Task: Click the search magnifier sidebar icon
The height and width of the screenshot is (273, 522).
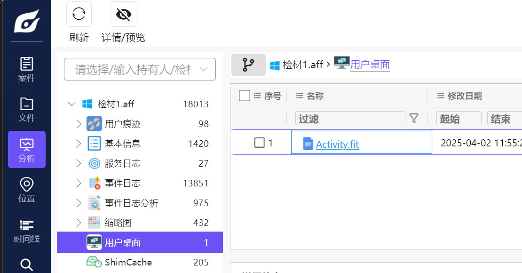Action: tap(26, 265)
